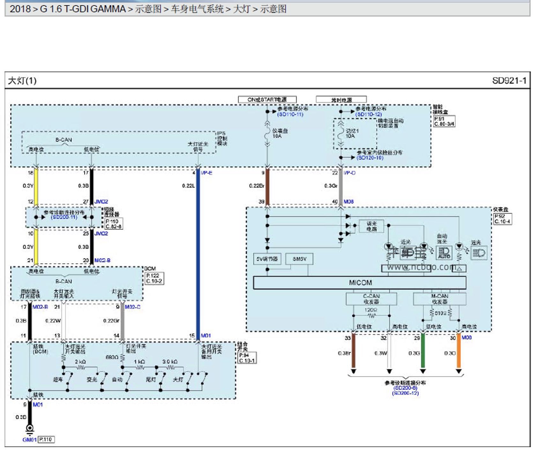
Task: Click the 0.22Br wire label
Action: tap(257, 186)
